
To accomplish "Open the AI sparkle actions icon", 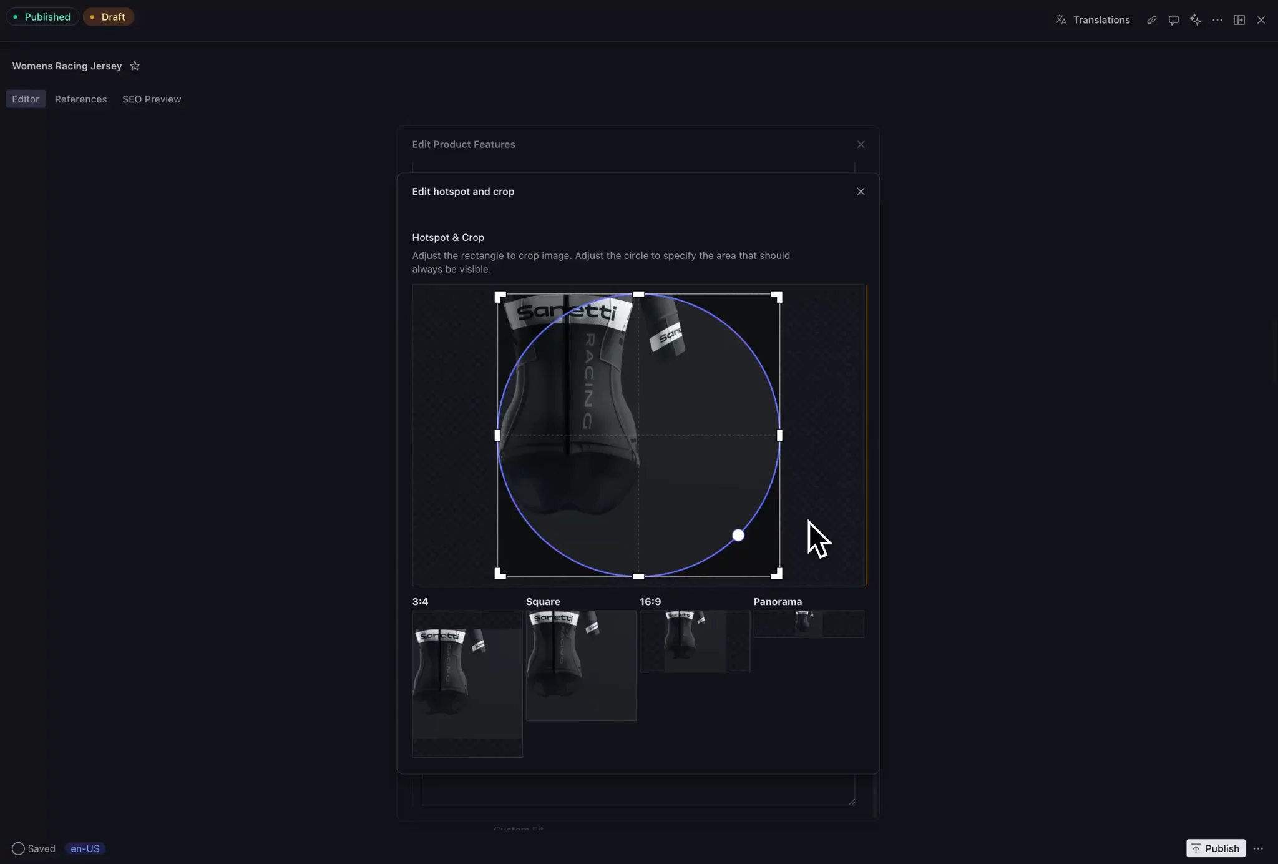I will (x=1195, y=20).
